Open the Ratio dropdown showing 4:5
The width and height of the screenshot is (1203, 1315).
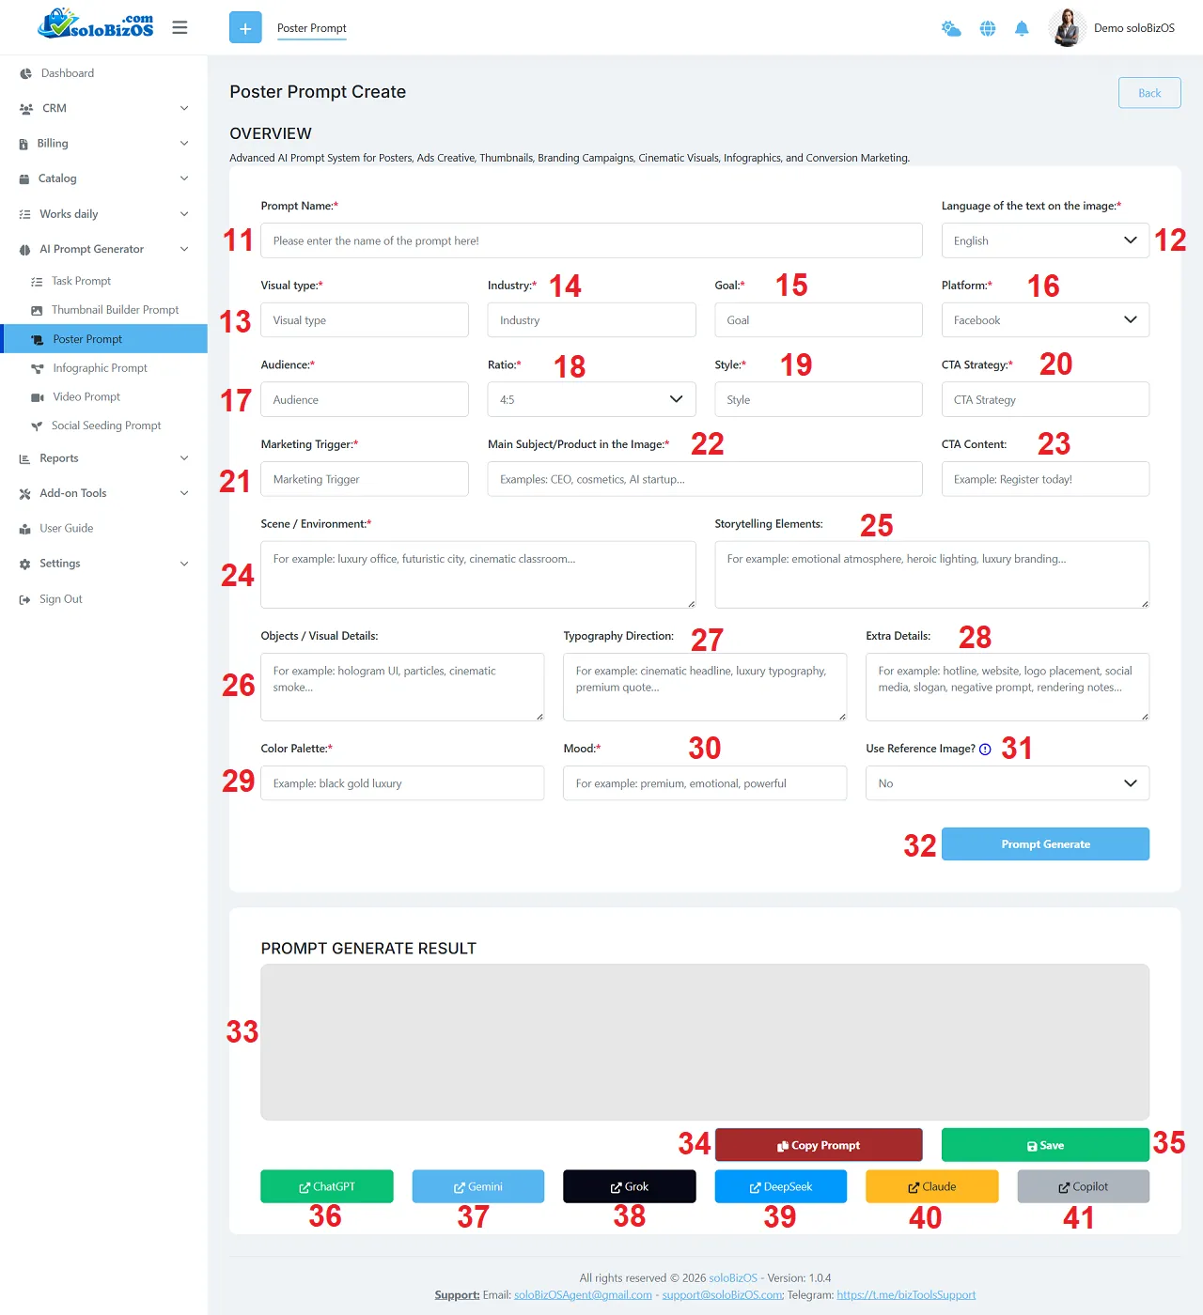click(591, 399)
